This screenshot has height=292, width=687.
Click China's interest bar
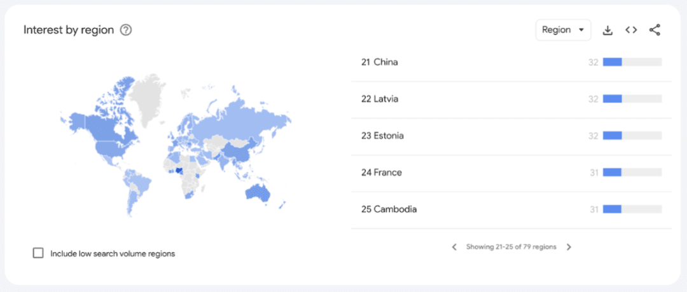tap(632, 62)
